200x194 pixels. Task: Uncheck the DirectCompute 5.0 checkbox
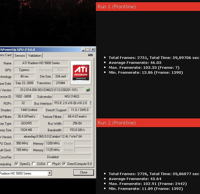64,164
